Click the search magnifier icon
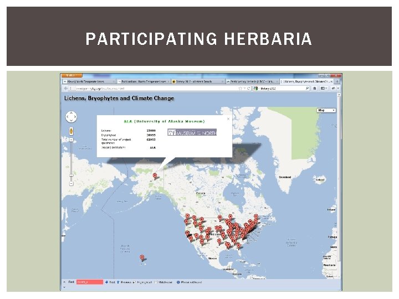399x299 pixels. [x=307, y=89]
